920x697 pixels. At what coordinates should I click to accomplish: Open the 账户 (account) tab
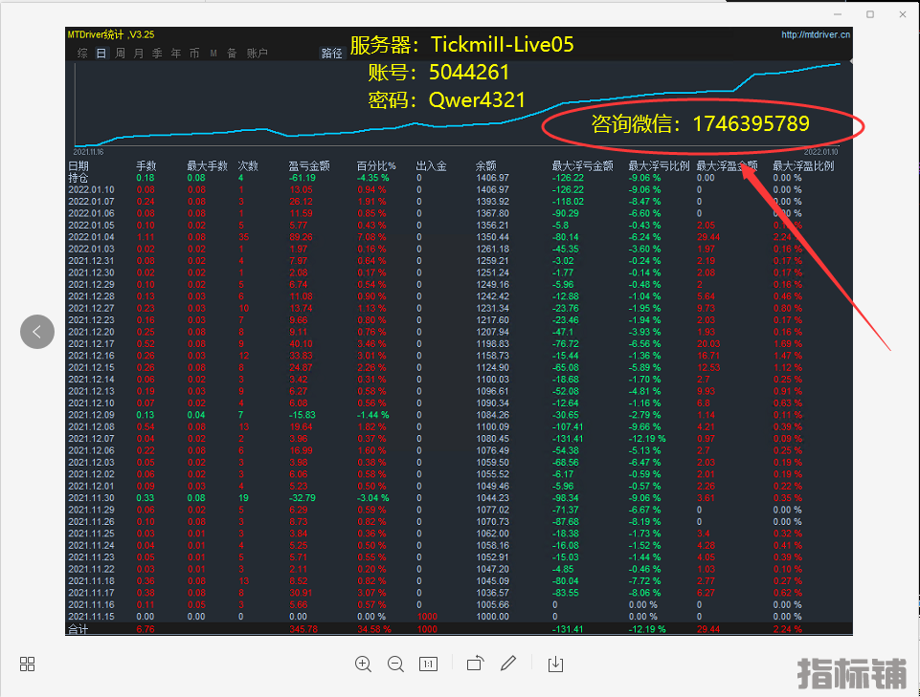tap(257, 54)
